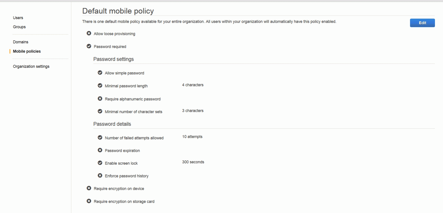Go to Domains in the sidebar
This screenshot has height=213, width=443.
point(21,42)
